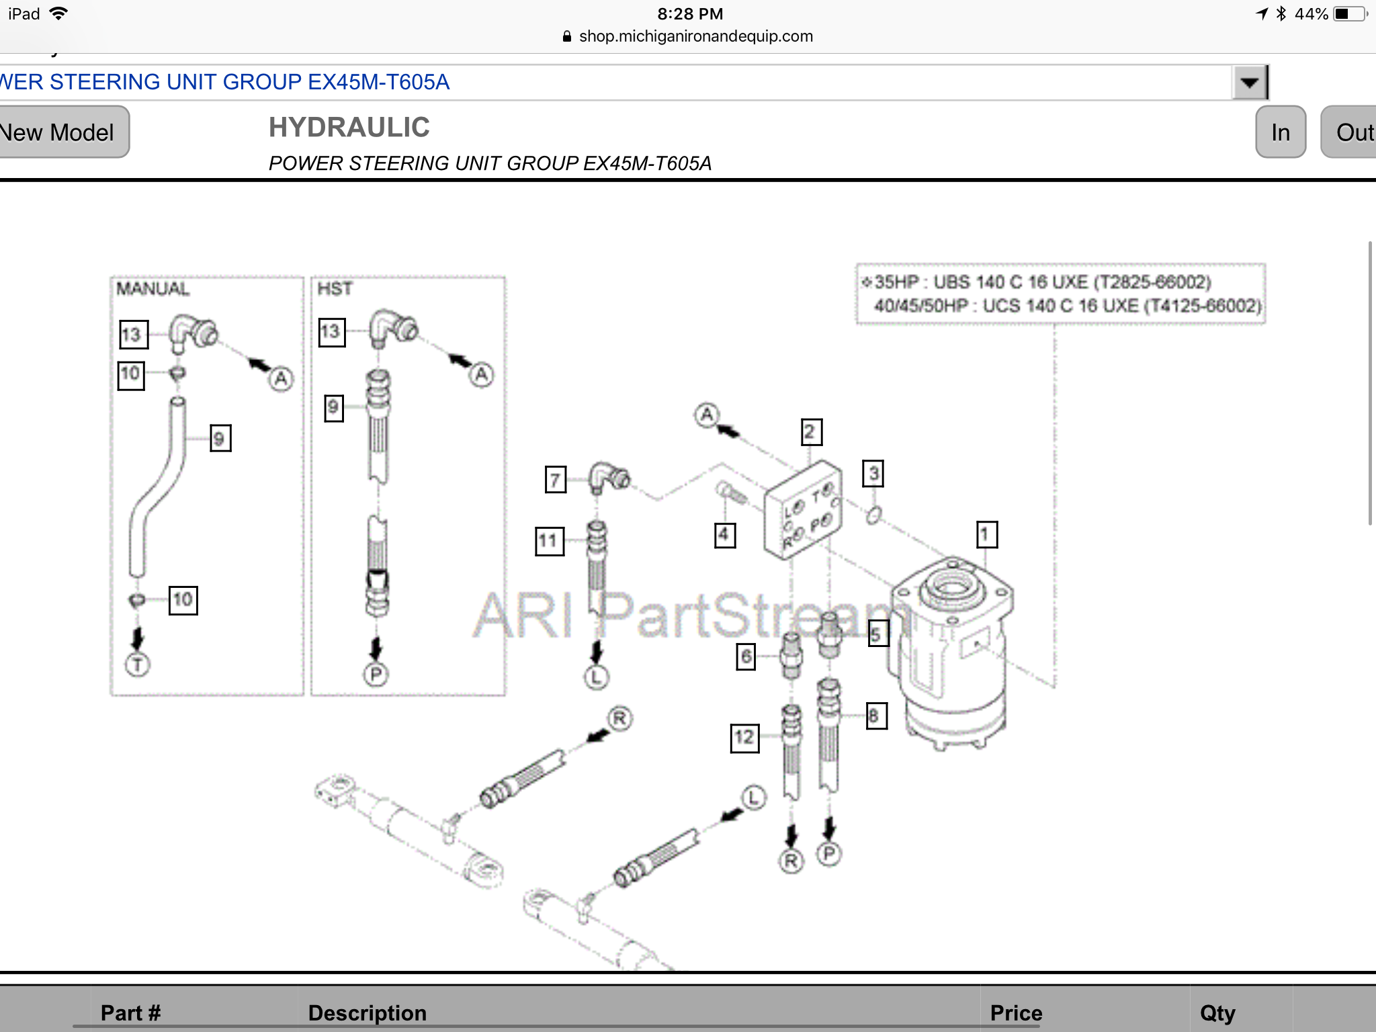Select part callout 1 on steering unit

click(986, 535)
